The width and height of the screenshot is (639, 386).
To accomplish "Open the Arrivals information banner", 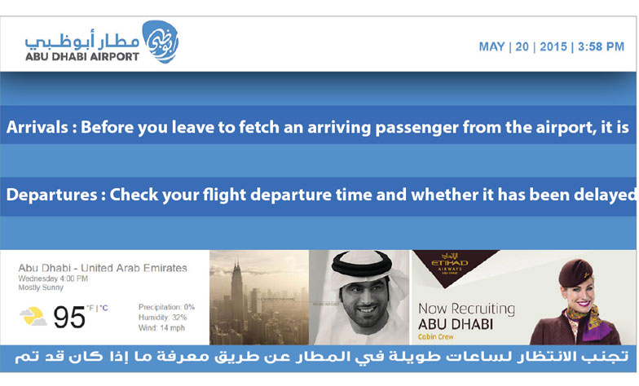I will pyautogui.click(x=318, y=127).
